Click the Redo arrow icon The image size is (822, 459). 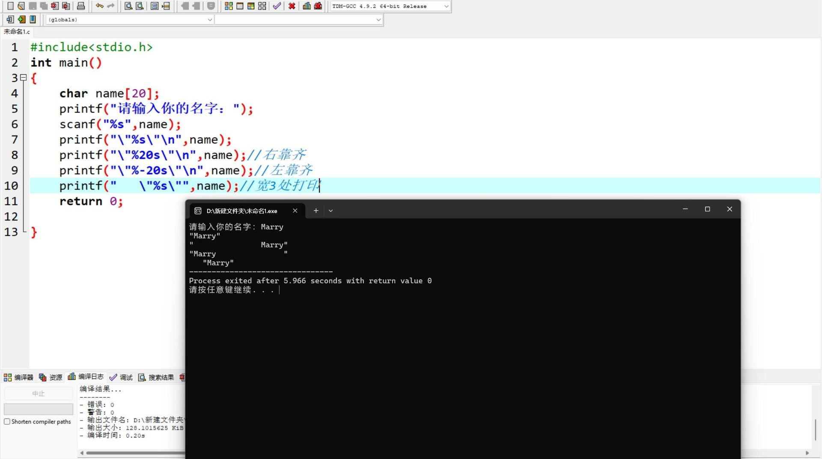tap(111, 6)
